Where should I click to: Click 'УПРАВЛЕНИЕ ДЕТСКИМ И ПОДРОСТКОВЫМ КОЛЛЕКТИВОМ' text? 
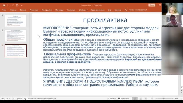tap(94, 81)
